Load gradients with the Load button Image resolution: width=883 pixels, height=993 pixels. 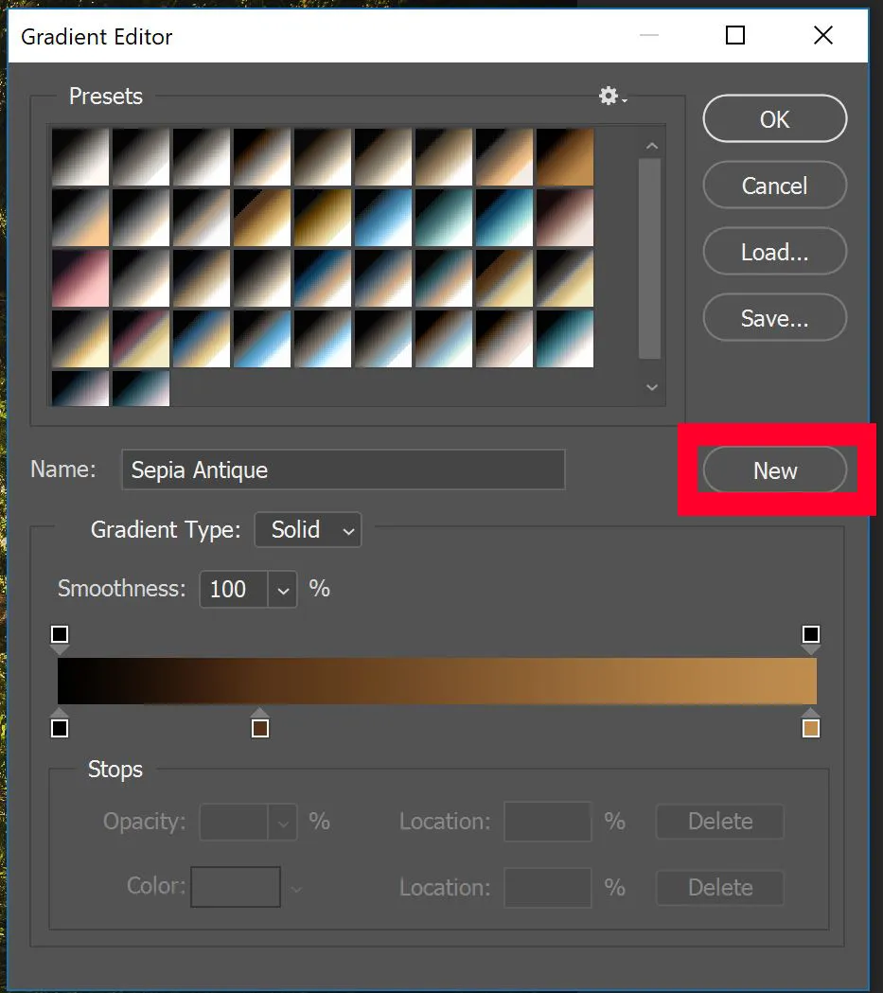pyautogui.click(x=774, y=251)
